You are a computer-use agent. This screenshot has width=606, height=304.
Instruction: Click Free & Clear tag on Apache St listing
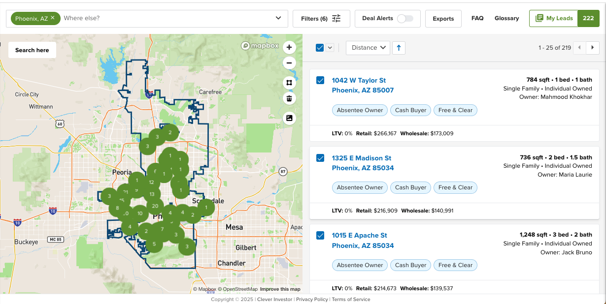pyautogui.click(x=456, y=265)
